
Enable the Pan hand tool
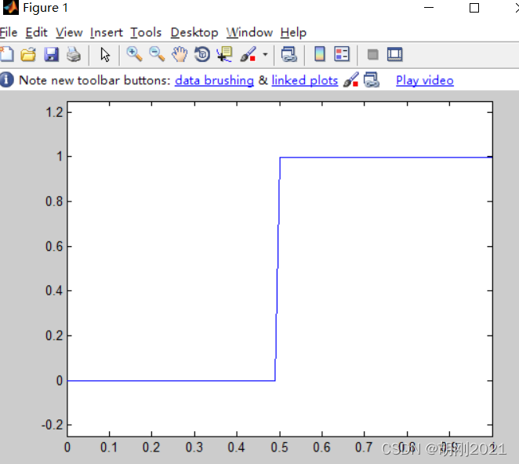180,54
